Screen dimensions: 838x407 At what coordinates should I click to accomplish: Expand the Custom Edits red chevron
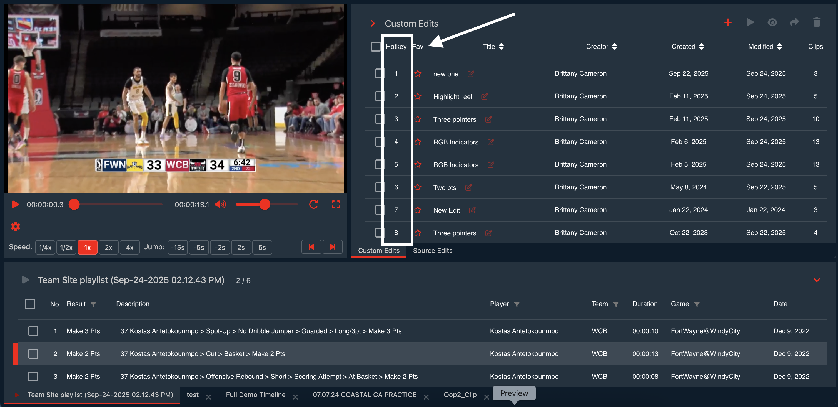pyautogui.click(x=373, y=23)
